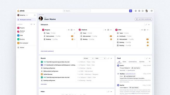The width and height of the screenshot is (170, 95).
Task: Minimize the Feed widget
Action: click(149, 58)
